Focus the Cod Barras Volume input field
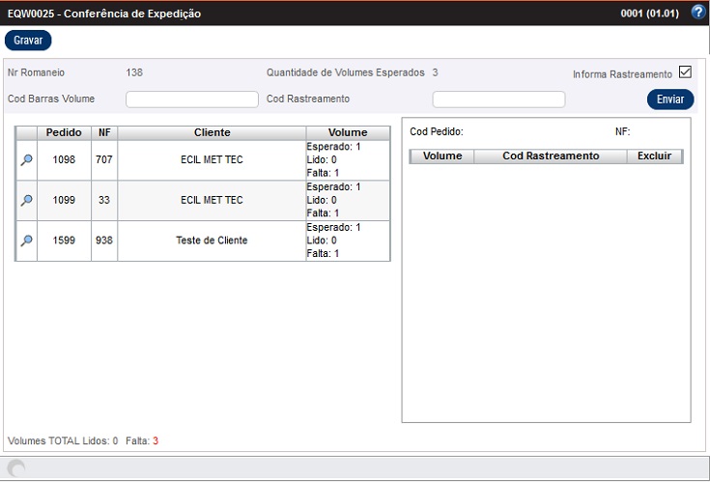 (x=192, y=99)
